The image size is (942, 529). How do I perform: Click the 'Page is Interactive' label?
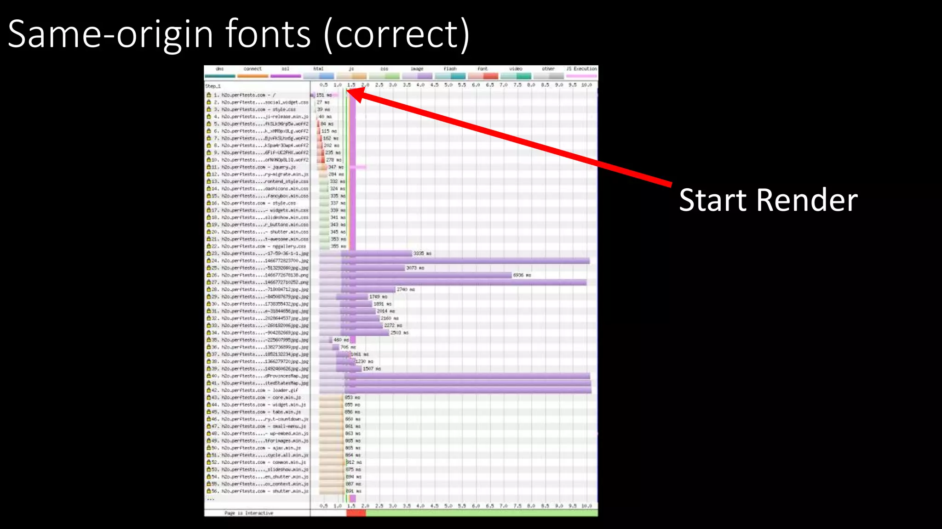click(249, 513)
